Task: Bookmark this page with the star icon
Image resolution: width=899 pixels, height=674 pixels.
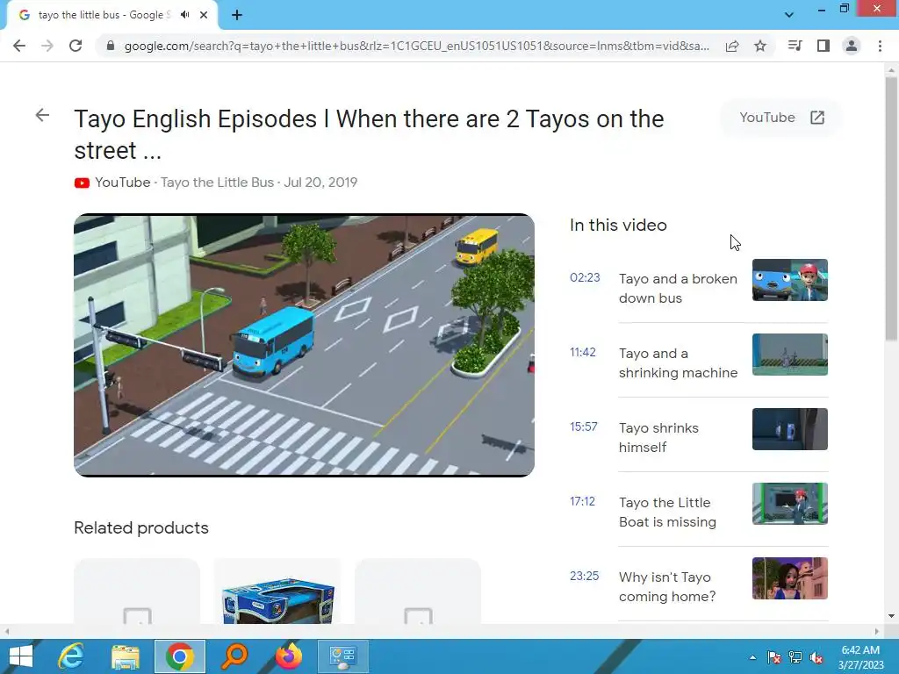Action: (x=760, y=46)
